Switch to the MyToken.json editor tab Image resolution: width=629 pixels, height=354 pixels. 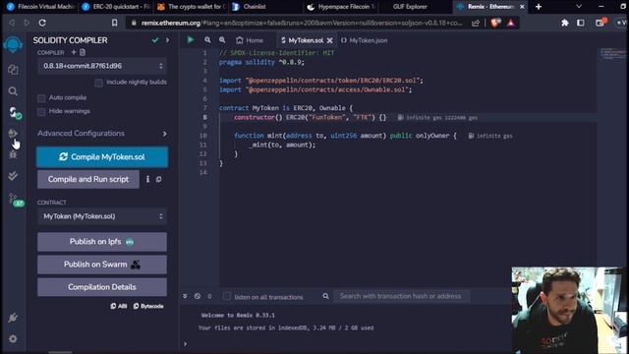click(x=365, y=40)
